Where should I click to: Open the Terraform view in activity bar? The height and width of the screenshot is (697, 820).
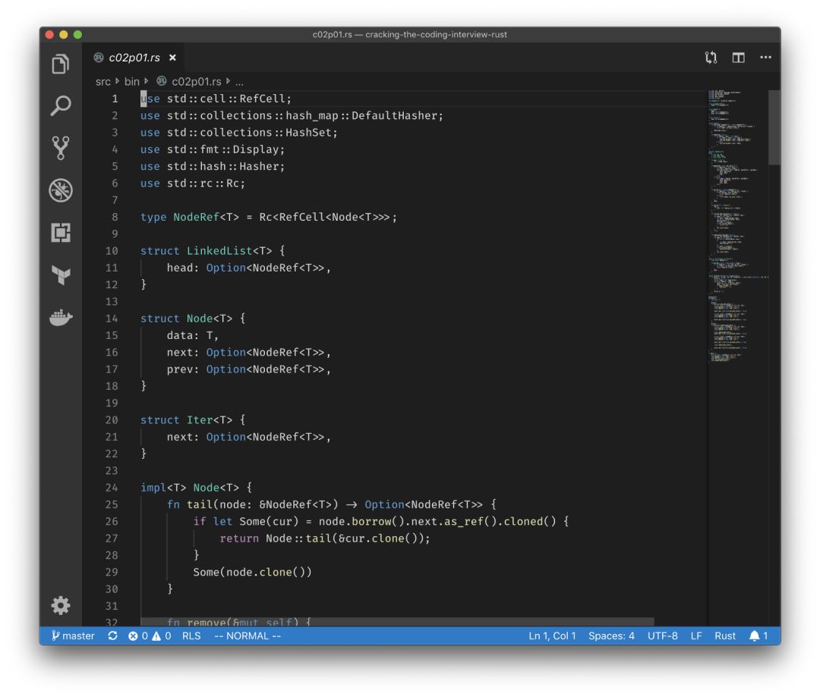click(61, 275)
